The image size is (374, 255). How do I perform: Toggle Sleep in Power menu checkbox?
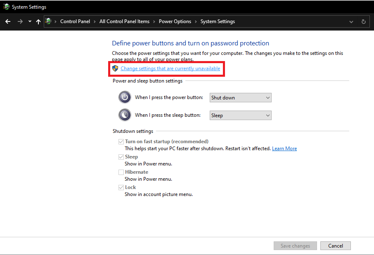[121, 157]
